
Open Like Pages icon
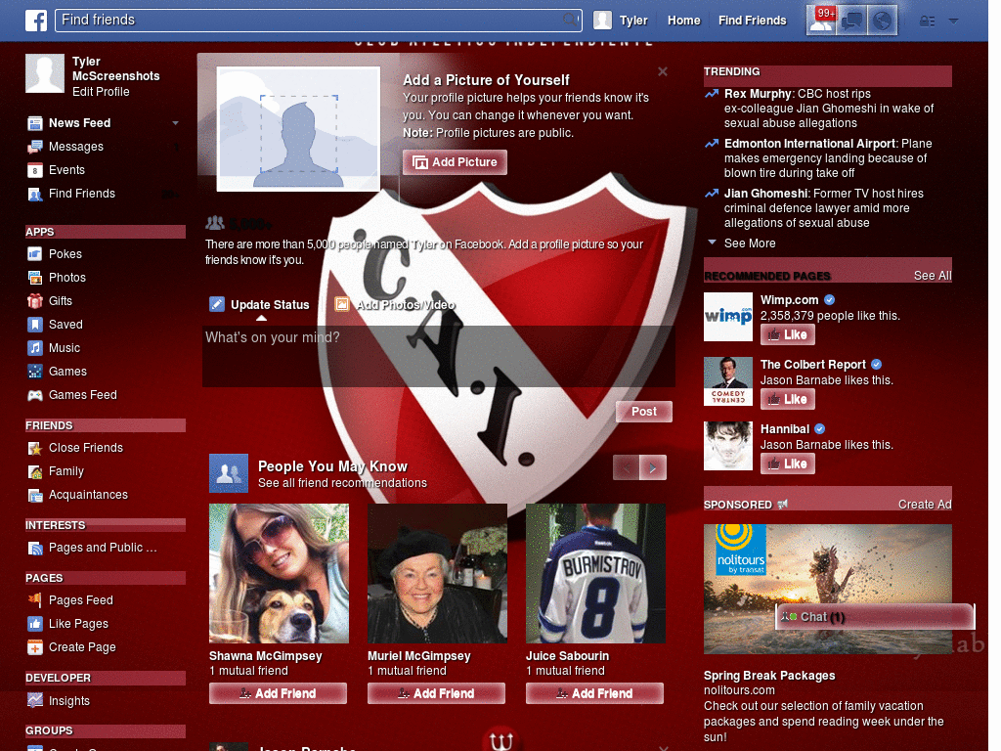coord(35,624)
